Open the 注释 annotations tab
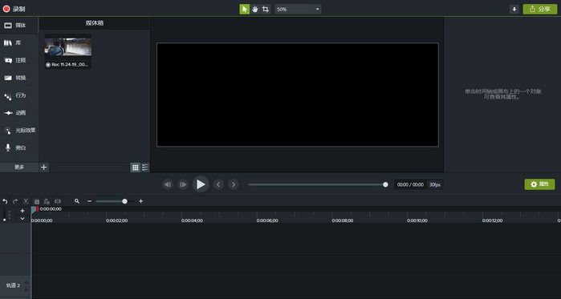The height and width of the screenshot is (299, 561). [x=19, y=60]
